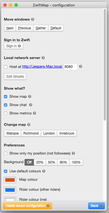Uncheck Show chat checkbox
Image resolution: width=109 pixels, height=213 pixels.
(6, 105)
